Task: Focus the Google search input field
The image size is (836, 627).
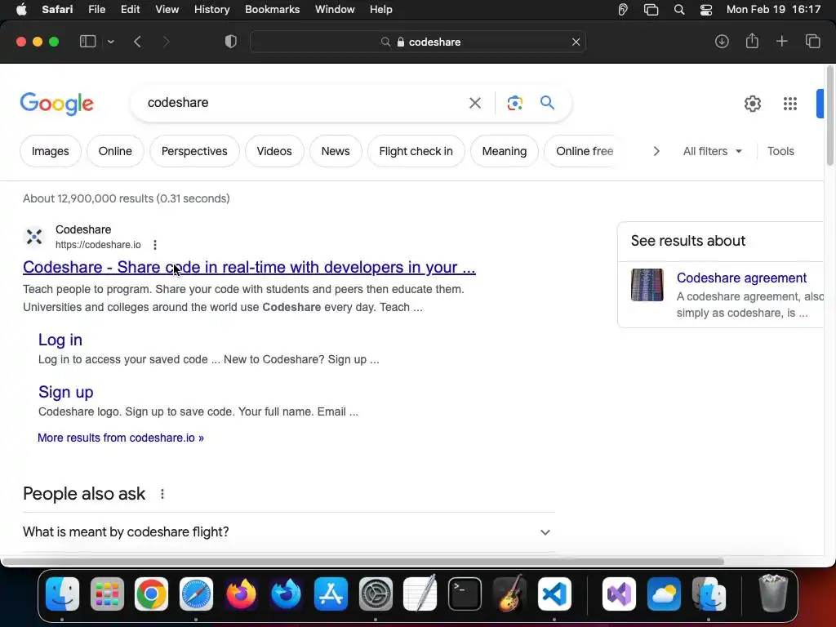Action: tap(304, 102)
